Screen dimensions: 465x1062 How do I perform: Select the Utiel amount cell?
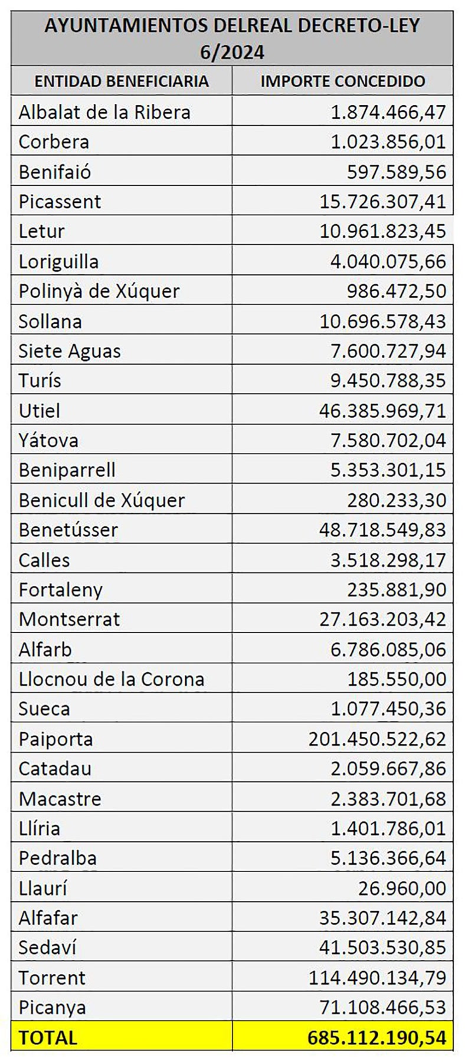click(343, 410)
